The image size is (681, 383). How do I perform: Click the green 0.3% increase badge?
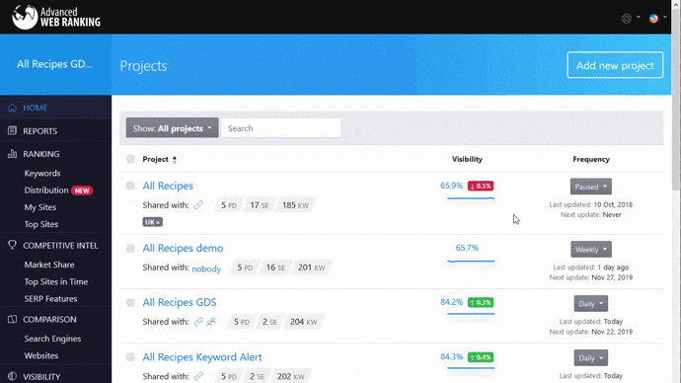[x=481, y=302]
